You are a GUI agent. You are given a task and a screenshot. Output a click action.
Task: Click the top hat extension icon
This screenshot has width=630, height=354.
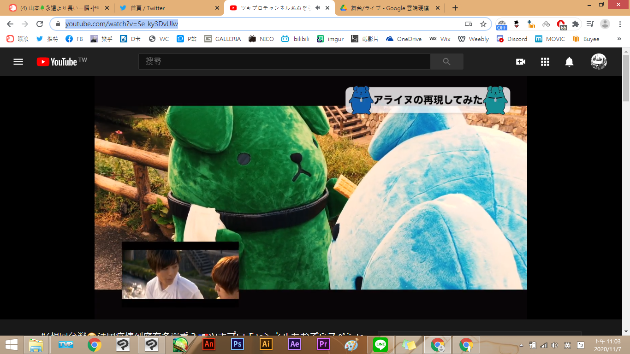[x=517, y=24]
